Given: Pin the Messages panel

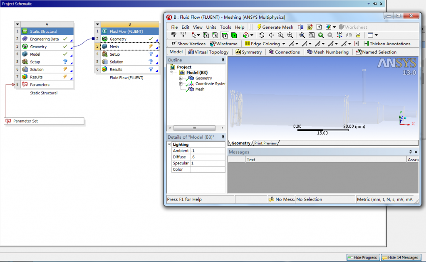Looking at the screenshot, I should [411, 152].
